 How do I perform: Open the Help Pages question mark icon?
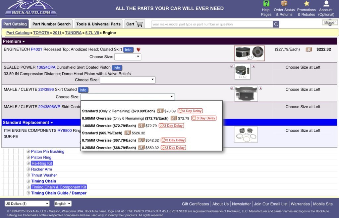pos(266,3)
